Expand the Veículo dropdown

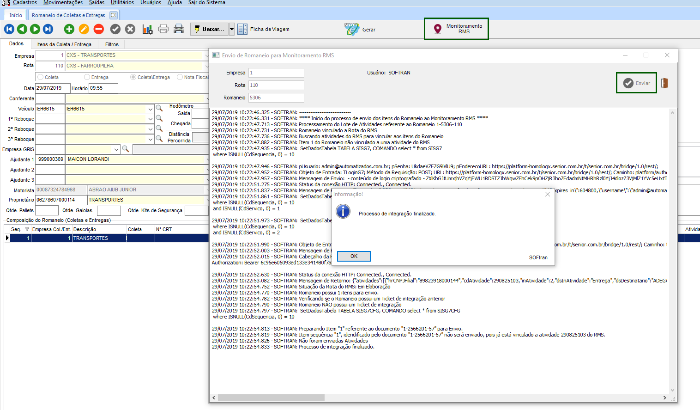(x=151, y=109)
